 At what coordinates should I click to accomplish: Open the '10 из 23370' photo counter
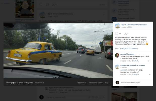[40, 83]
